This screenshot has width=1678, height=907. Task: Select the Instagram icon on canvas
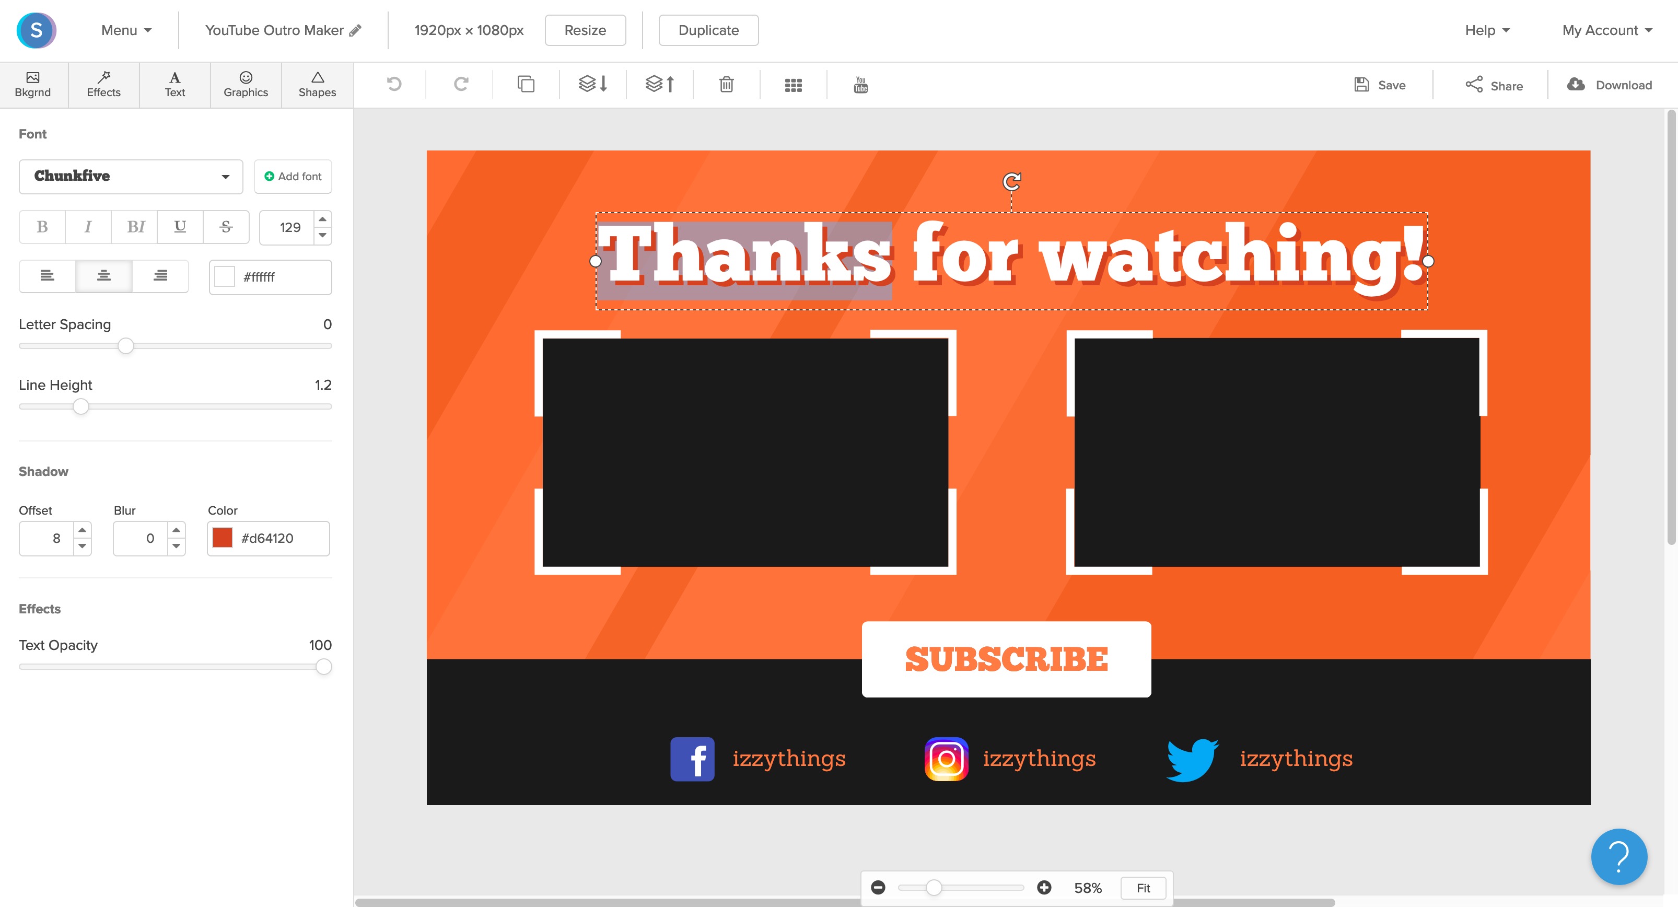[946, 759]
